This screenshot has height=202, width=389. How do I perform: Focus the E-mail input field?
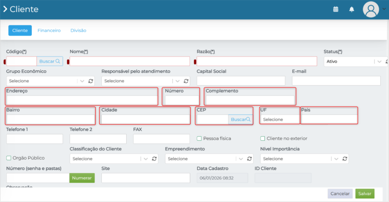click(x=336, y=81)
